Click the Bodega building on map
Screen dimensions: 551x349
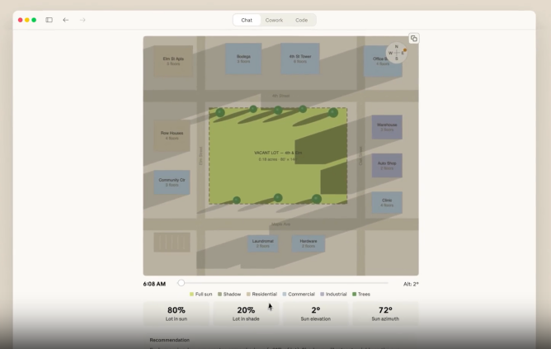pos(243,59)
